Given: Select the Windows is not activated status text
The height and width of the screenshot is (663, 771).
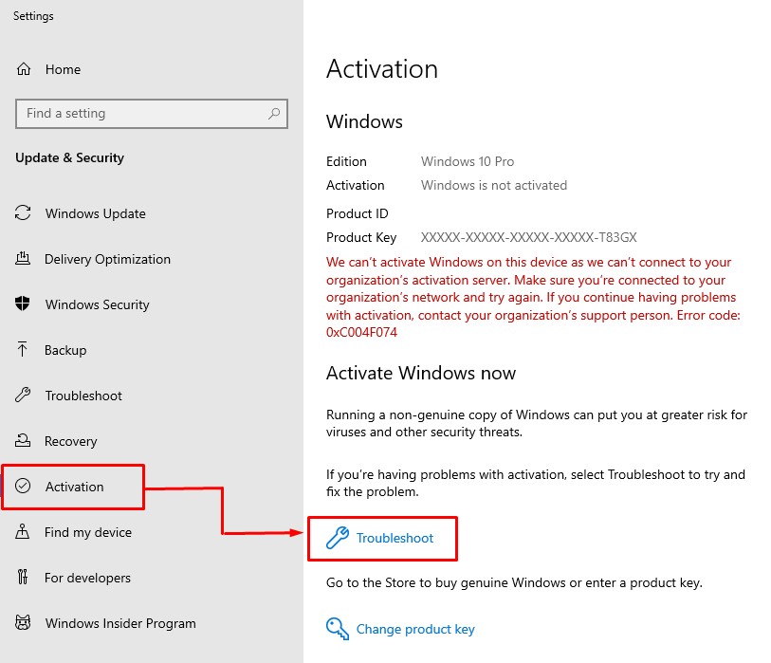Looking at the screenshot, I should pos(493,185).
